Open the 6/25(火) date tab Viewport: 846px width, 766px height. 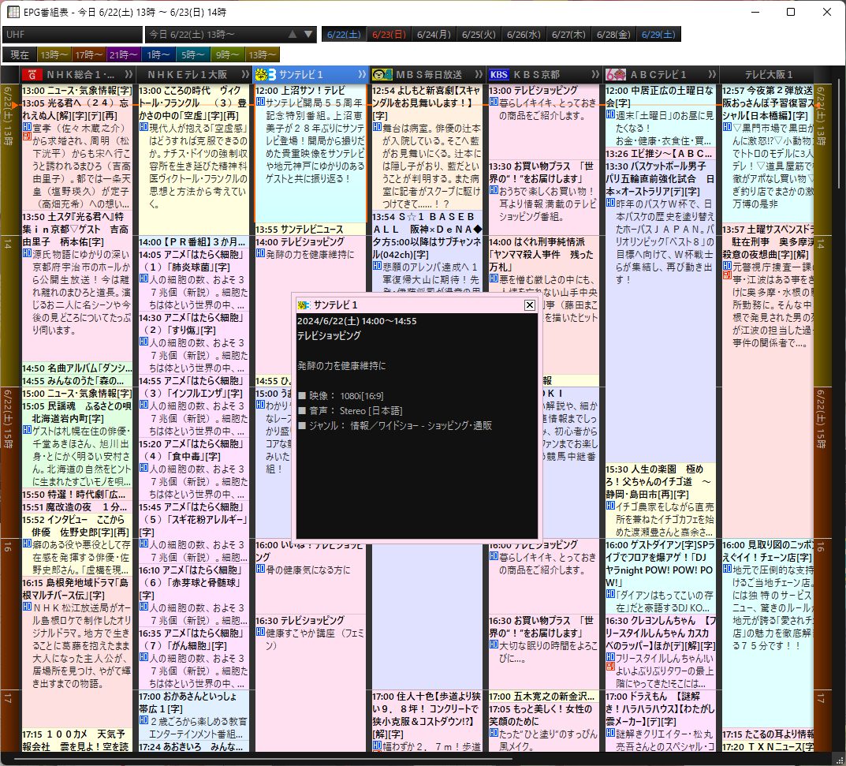pyautogui.click(x=479, y=35)
